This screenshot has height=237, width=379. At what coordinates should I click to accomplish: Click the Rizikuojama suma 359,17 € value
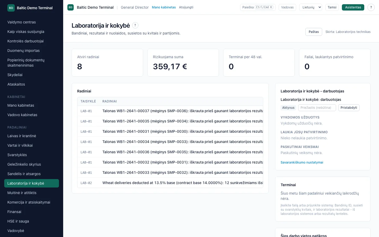click(x=170, y=67)
